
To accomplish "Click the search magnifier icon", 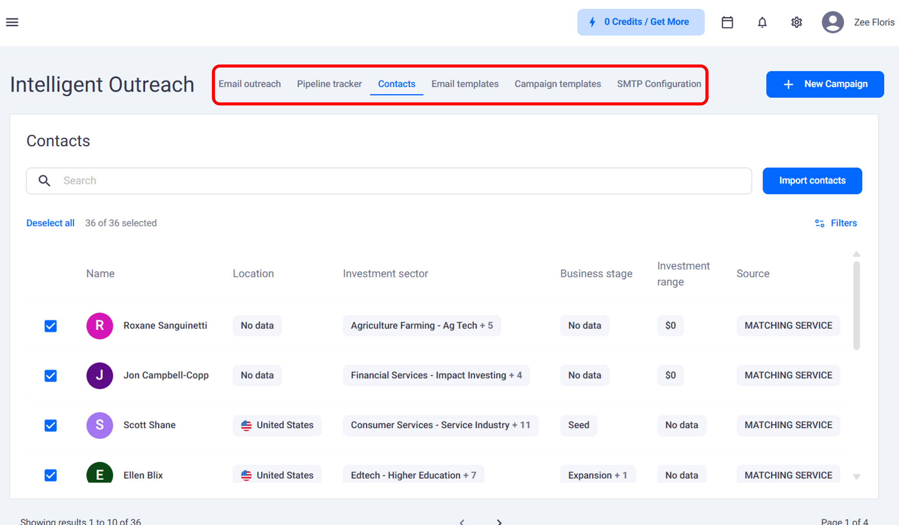I will [x=44, y=181].
